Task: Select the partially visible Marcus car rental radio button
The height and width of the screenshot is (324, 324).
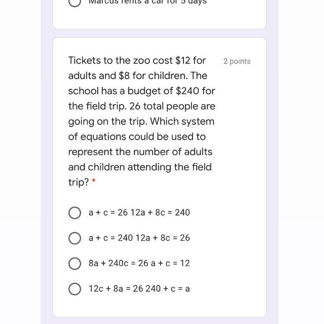Action: point(75,2)
